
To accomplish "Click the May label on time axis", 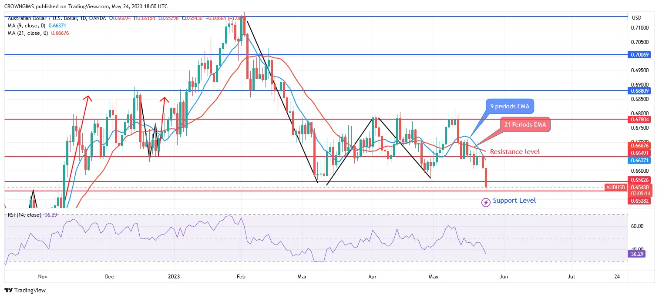I will tap(433, 277).
